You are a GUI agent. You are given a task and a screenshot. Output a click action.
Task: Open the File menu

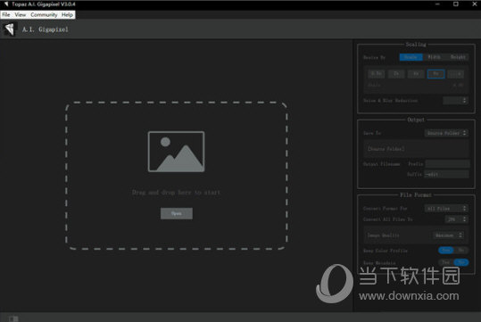(x=6, y=15)
